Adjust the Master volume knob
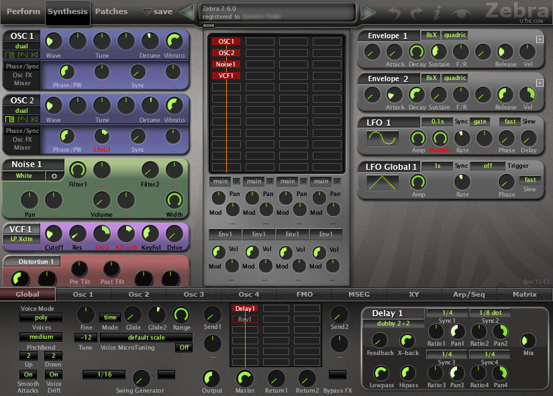Screen dimensions: 553x396 coord(245,379)
